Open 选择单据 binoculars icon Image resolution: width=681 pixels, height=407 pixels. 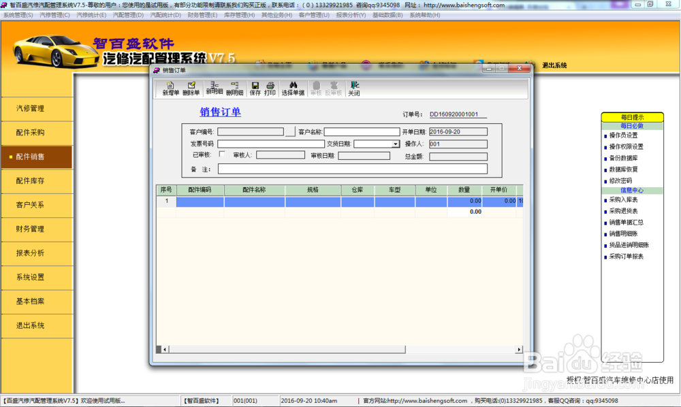(293, 88)
